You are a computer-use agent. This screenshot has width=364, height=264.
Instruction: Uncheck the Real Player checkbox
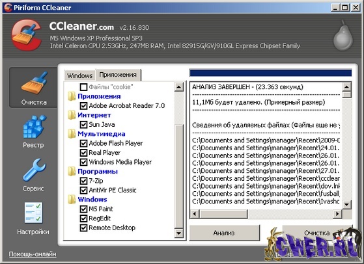(83, 153)
